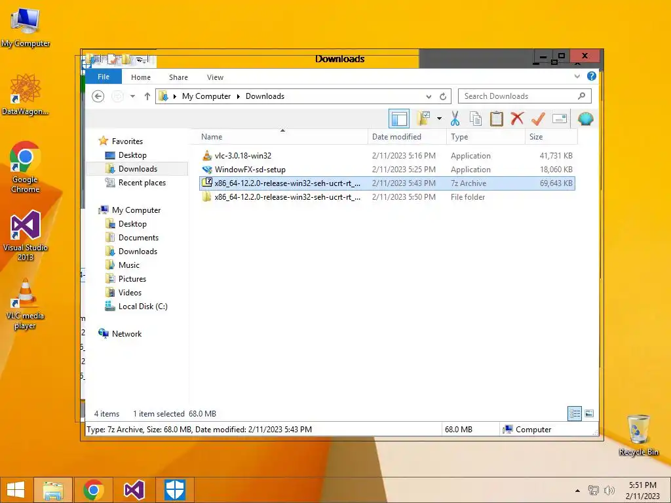Go back with the Back arrow button
This screenshot has width=671, height=503.
click(x=98, y=96)
